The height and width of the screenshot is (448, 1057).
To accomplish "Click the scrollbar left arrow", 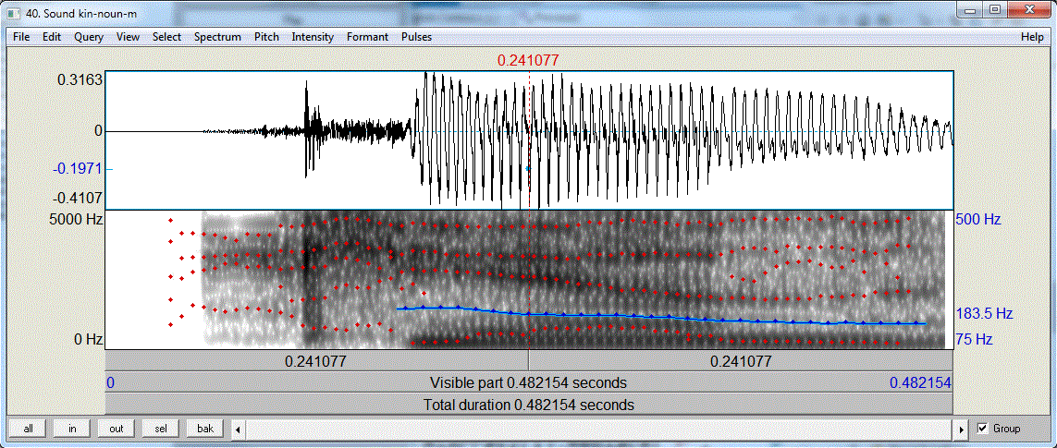I will click(x=238, y=429).
